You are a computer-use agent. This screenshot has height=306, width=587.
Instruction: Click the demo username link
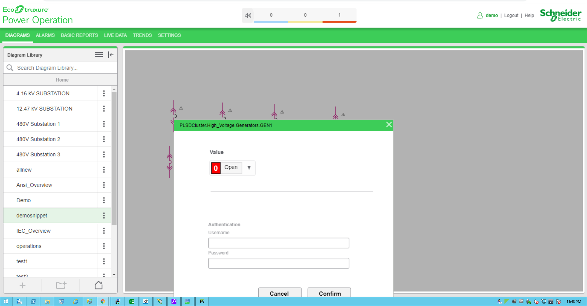pyautogui.click(x=492, y=15)
